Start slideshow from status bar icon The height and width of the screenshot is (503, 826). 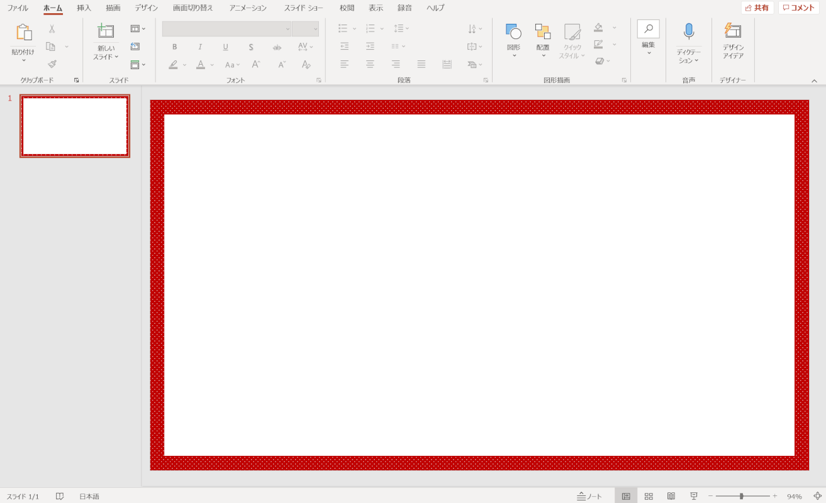click(694, 496)
